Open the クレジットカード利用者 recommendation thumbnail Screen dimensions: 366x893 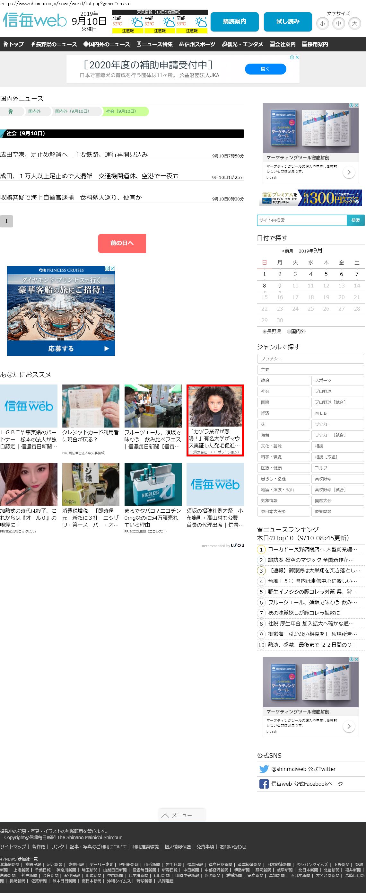click(x=91, y=406)
